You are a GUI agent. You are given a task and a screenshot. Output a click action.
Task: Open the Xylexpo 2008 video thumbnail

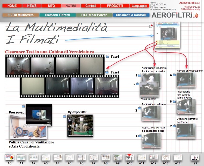80,125
